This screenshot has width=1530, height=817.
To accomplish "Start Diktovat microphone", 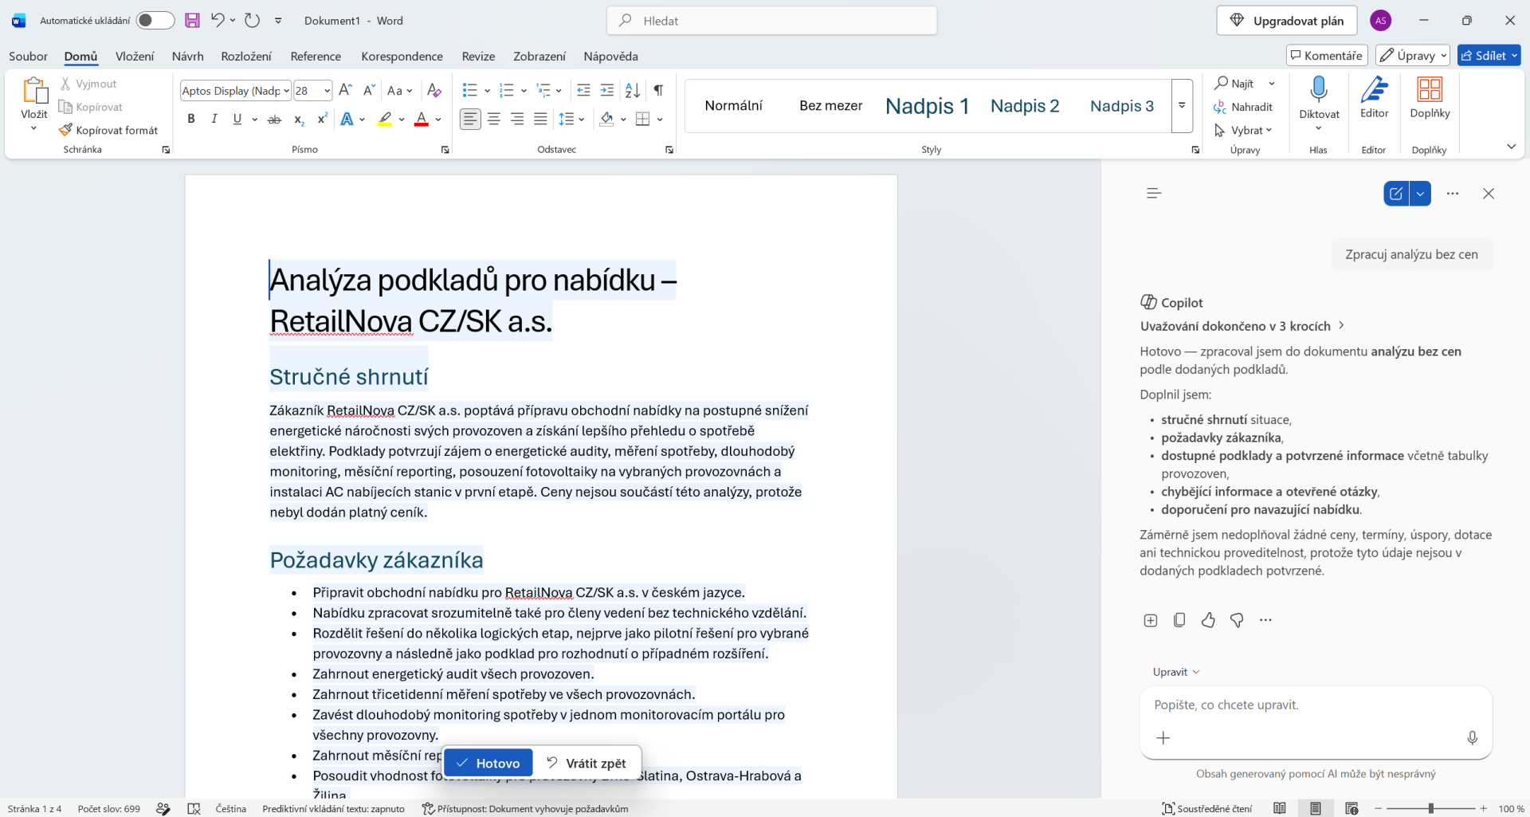I will 1319,90.
